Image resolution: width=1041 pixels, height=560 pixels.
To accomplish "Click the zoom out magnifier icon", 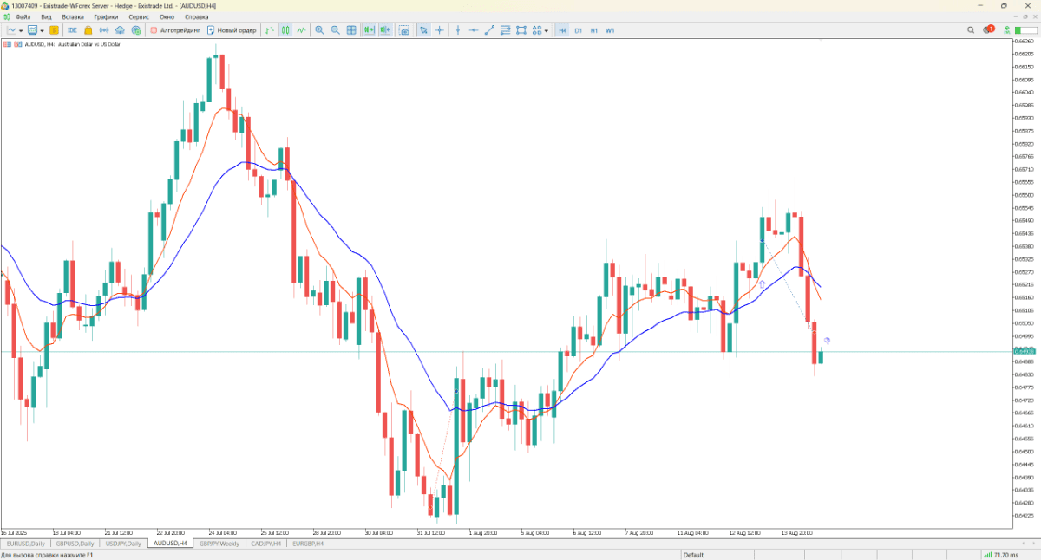I will click(335, 30).
